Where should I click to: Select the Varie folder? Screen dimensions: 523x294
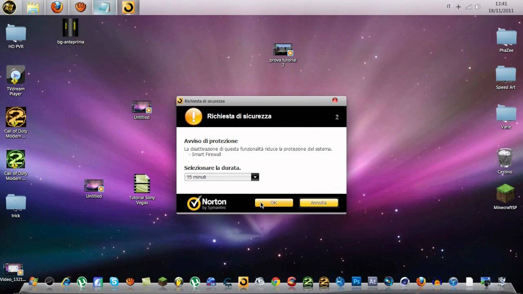(506, 117)
